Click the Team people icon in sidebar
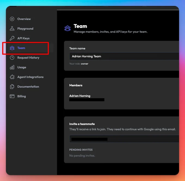Viewport: 185px width, 181px height. [x=12, y=48]
